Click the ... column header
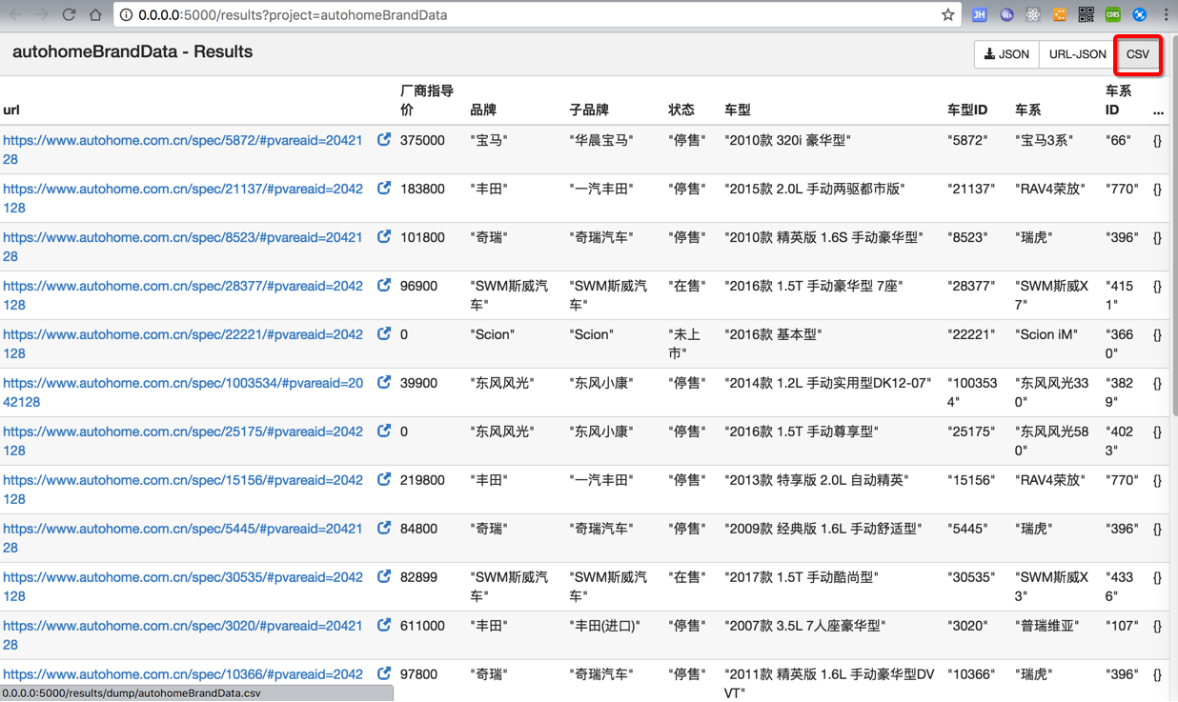Screen dimensions: 1178x702 click(1158, 111)
